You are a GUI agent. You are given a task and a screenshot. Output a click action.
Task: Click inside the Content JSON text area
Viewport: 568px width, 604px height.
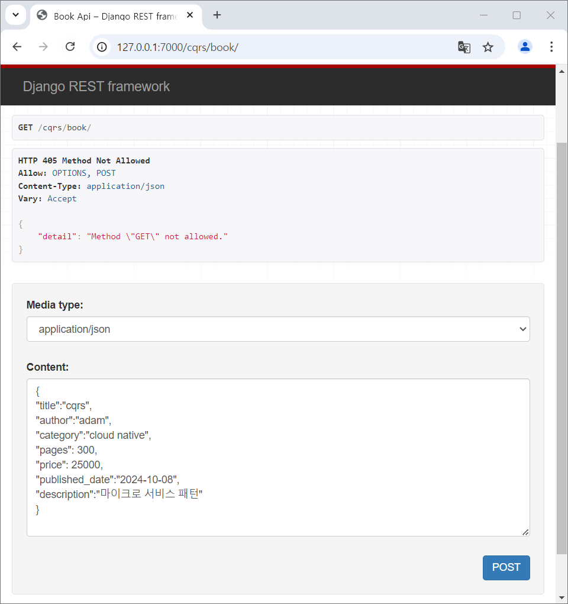[x=278, y=457]
